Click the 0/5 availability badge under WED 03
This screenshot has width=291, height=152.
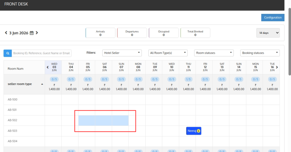pyautogui.click(x=54, y=79)
